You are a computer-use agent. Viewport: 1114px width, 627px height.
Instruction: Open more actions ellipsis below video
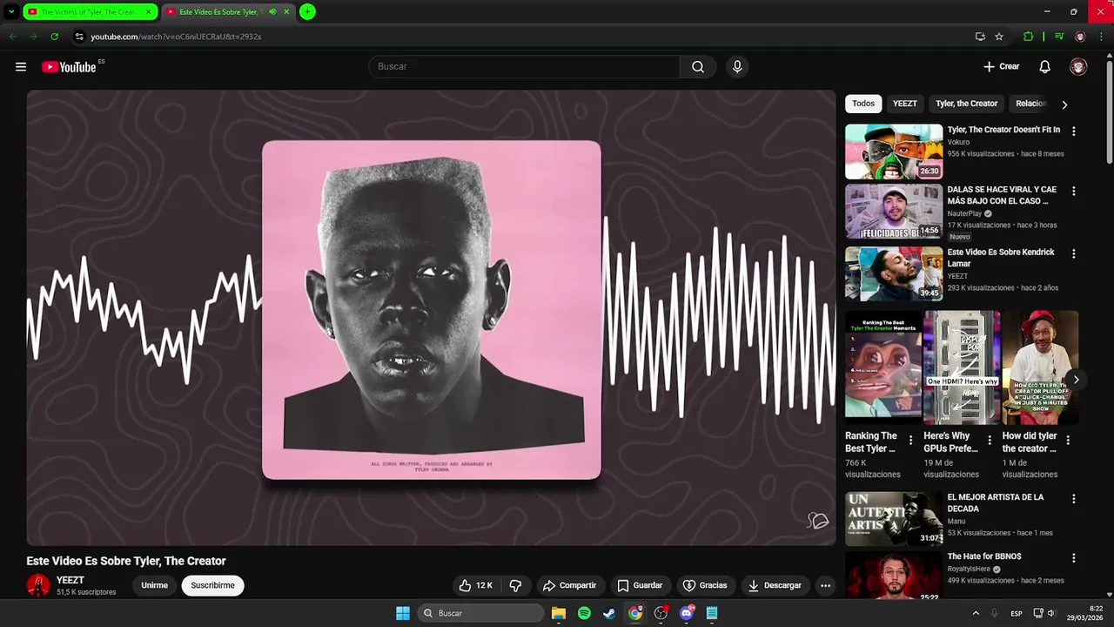[x=825, y=585]
